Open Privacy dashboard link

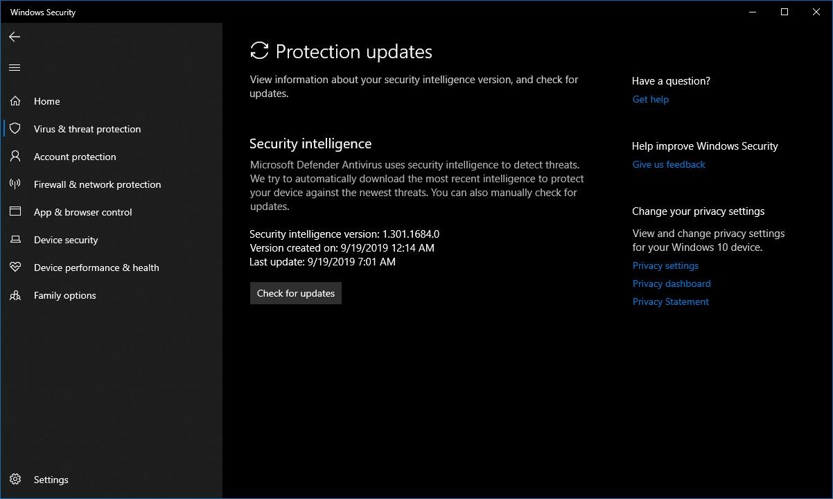[x=672, y=283]
